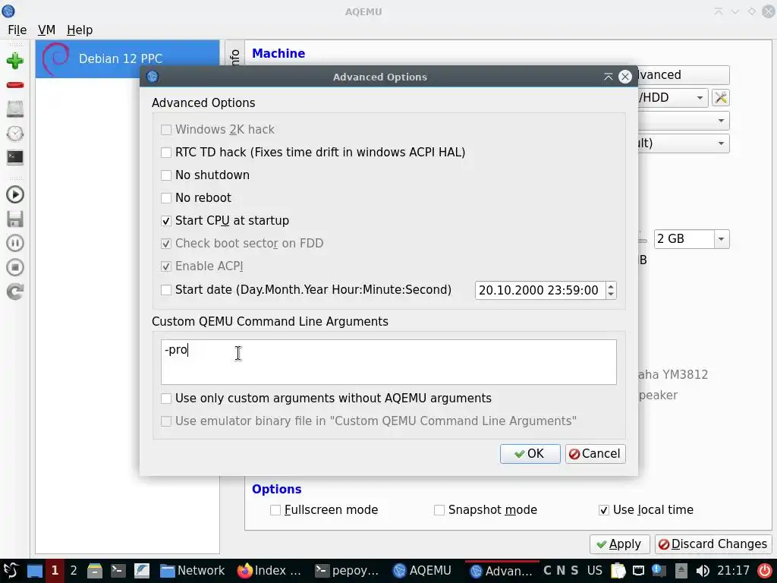Click the red power button in taskbar

coord(765,571)
